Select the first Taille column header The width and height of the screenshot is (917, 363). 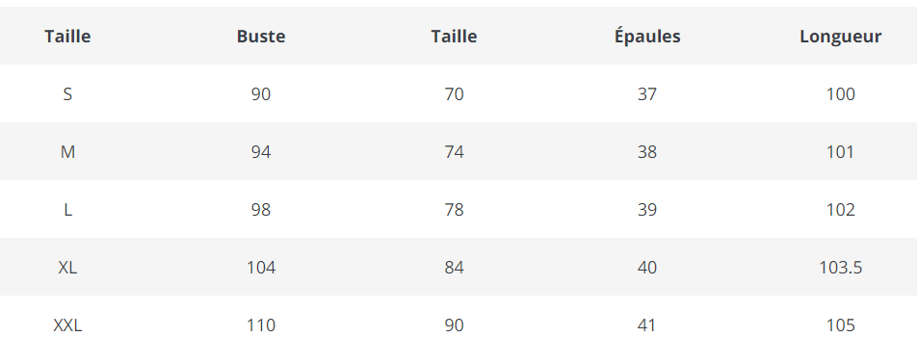pyautogui.click(x=67, y=37)
